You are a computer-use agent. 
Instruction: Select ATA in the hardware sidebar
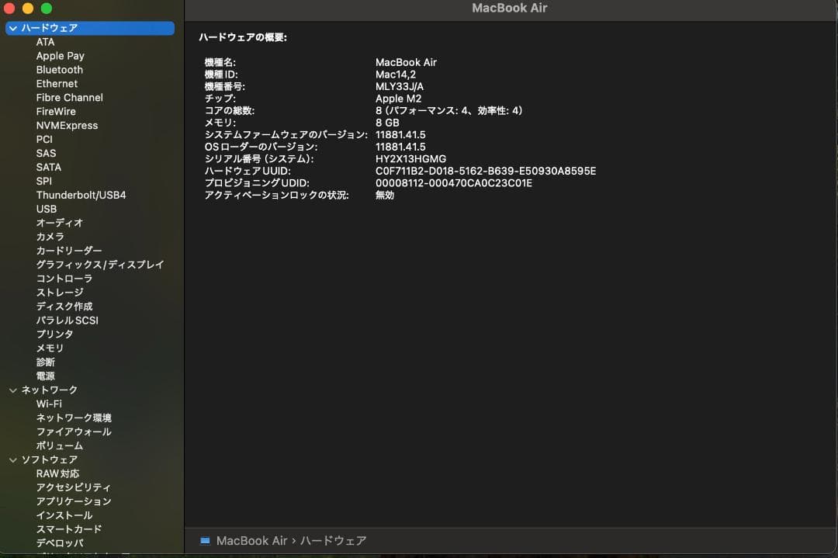click(46, 41)
